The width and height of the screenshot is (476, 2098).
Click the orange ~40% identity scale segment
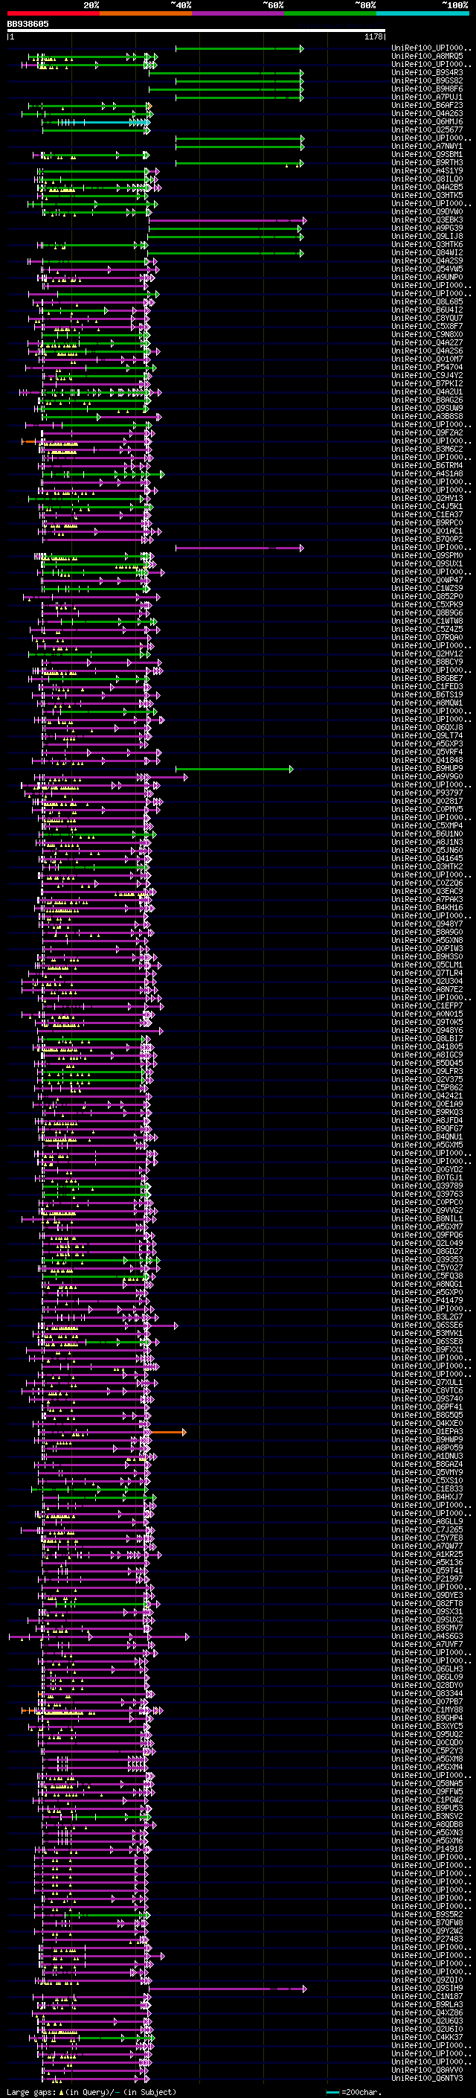point(146,13)
